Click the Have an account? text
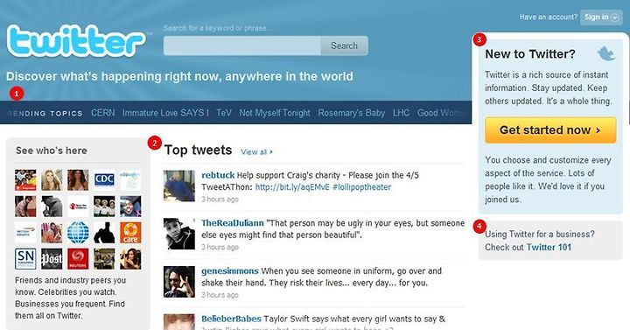The width and height of the screenshot is (630, 330). click(x=548, y=17)
